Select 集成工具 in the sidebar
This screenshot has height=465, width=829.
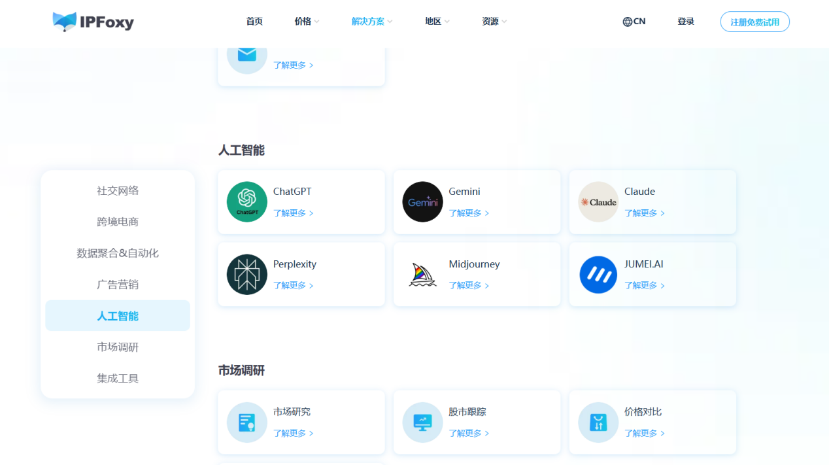pos(118,379)
